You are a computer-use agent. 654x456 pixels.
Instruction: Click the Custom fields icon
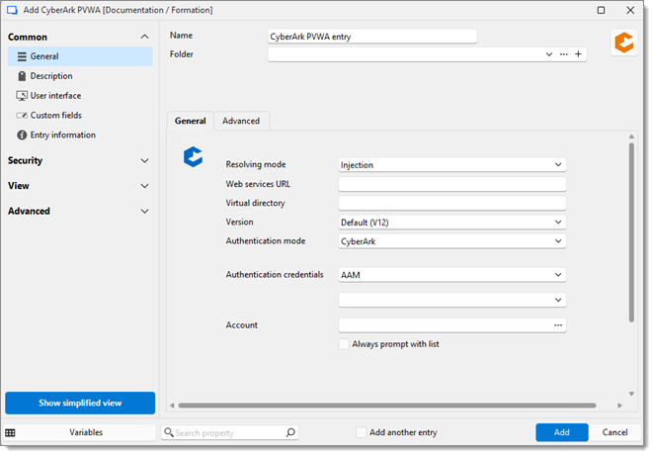pos(22,116)
